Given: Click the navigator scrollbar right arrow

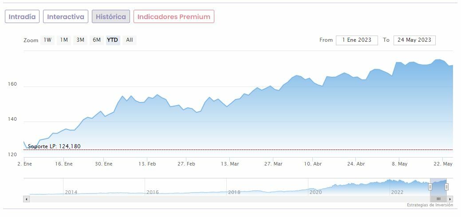Looking at the screenshot, I should [x=450, y=199].
